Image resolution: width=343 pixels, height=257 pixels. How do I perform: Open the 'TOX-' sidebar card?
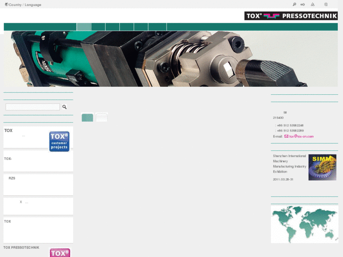(38, 161)
